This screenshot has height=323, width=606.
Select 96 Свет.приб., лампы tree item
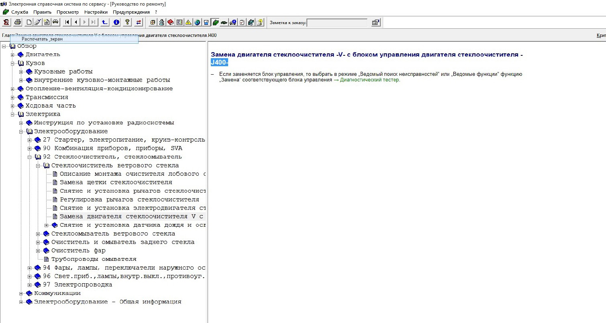[x=124, y=276]
